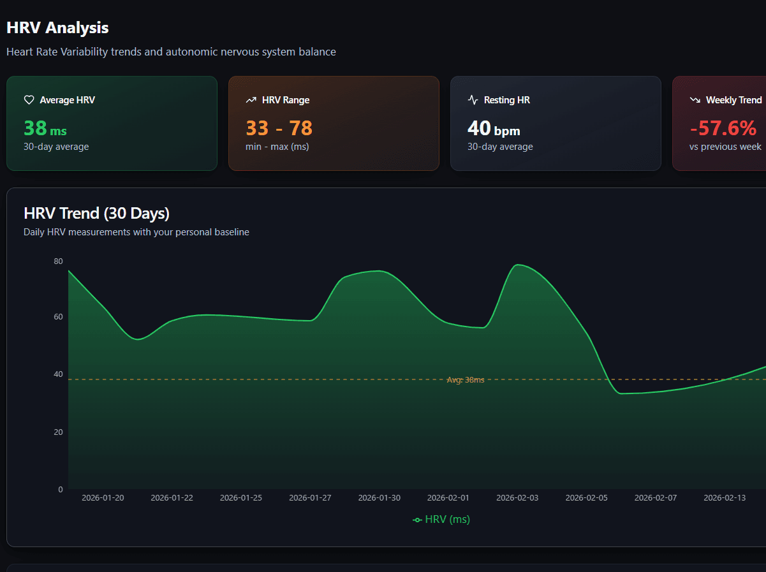Select the pulse icon in the Resting HR header
This screenshot has height=572, width=766.
[x=472, y=99]
